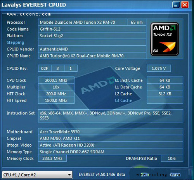Click the EVEREST v4.50.1436 Beta version text
The height and width of the screenshot is (180, 194).
102,175
